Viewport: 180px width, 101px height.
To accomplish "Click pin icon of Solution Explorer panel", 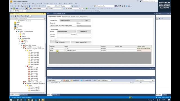I will coord(43,14).
